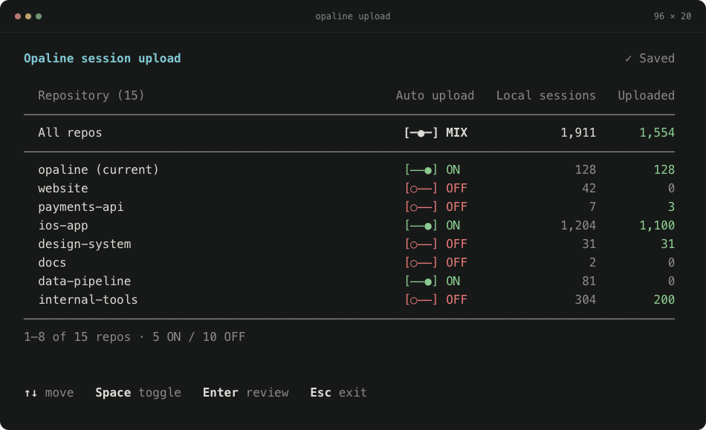Click the Repository (15) column header
This screenshot has height=430, width=706.
tap(91, 95)
